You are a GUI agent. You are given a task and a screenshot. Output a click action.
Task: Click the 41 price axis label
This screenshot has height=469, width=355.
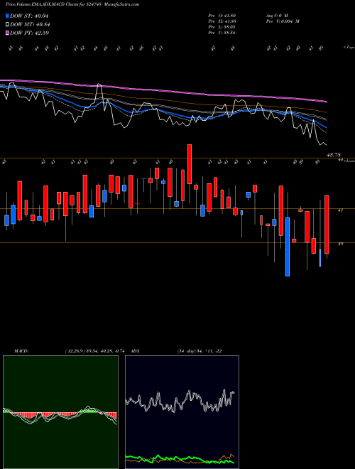[340, 210]
